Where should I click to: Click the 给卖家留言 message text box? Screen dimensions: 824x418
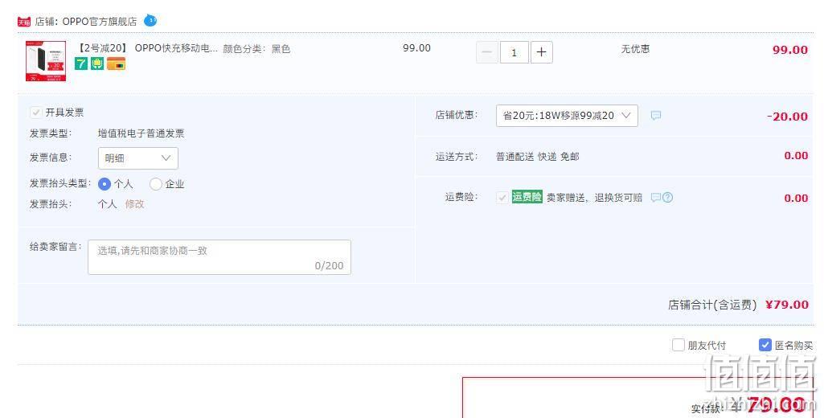click(219, 257)
